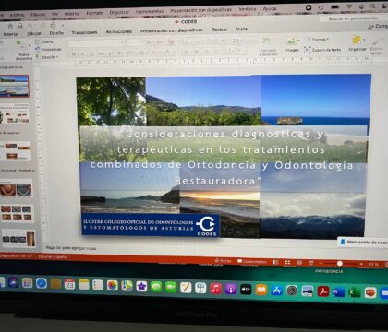Select the second slide thumbnail
The image size is (388, 332).
(16, 113)
